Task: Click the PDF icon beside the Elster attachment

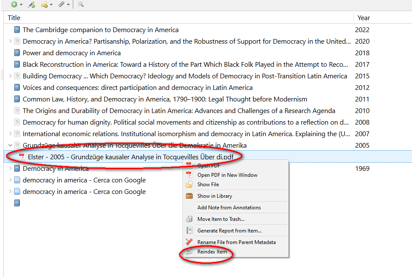Action: click(x=22, y=157)
